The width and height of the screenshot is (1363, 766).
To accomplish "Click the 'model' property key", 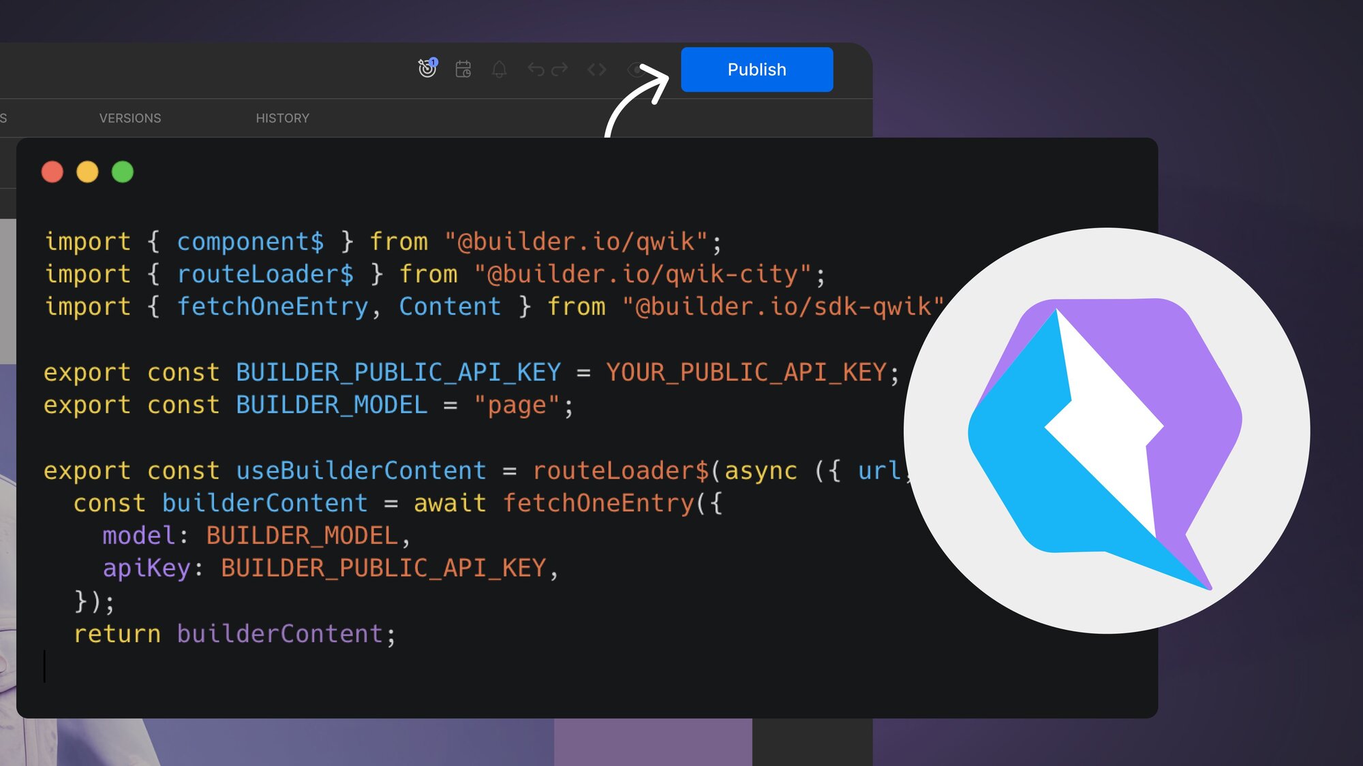I will tap(139, 536).
